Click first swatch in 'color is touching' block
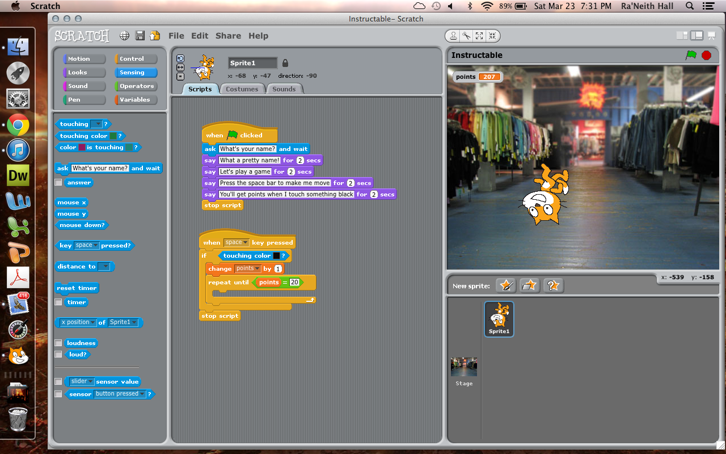Screen dimensions: 726x454 81,148
